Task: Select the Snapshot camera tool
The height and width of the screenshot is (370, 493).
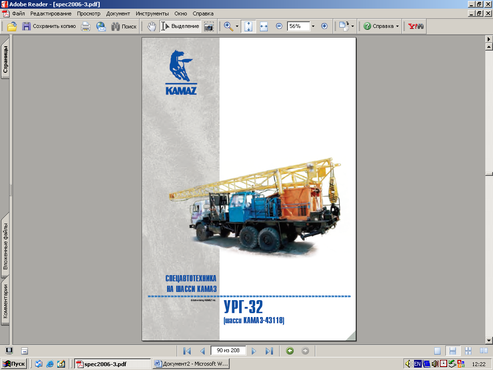Action: 209,26
